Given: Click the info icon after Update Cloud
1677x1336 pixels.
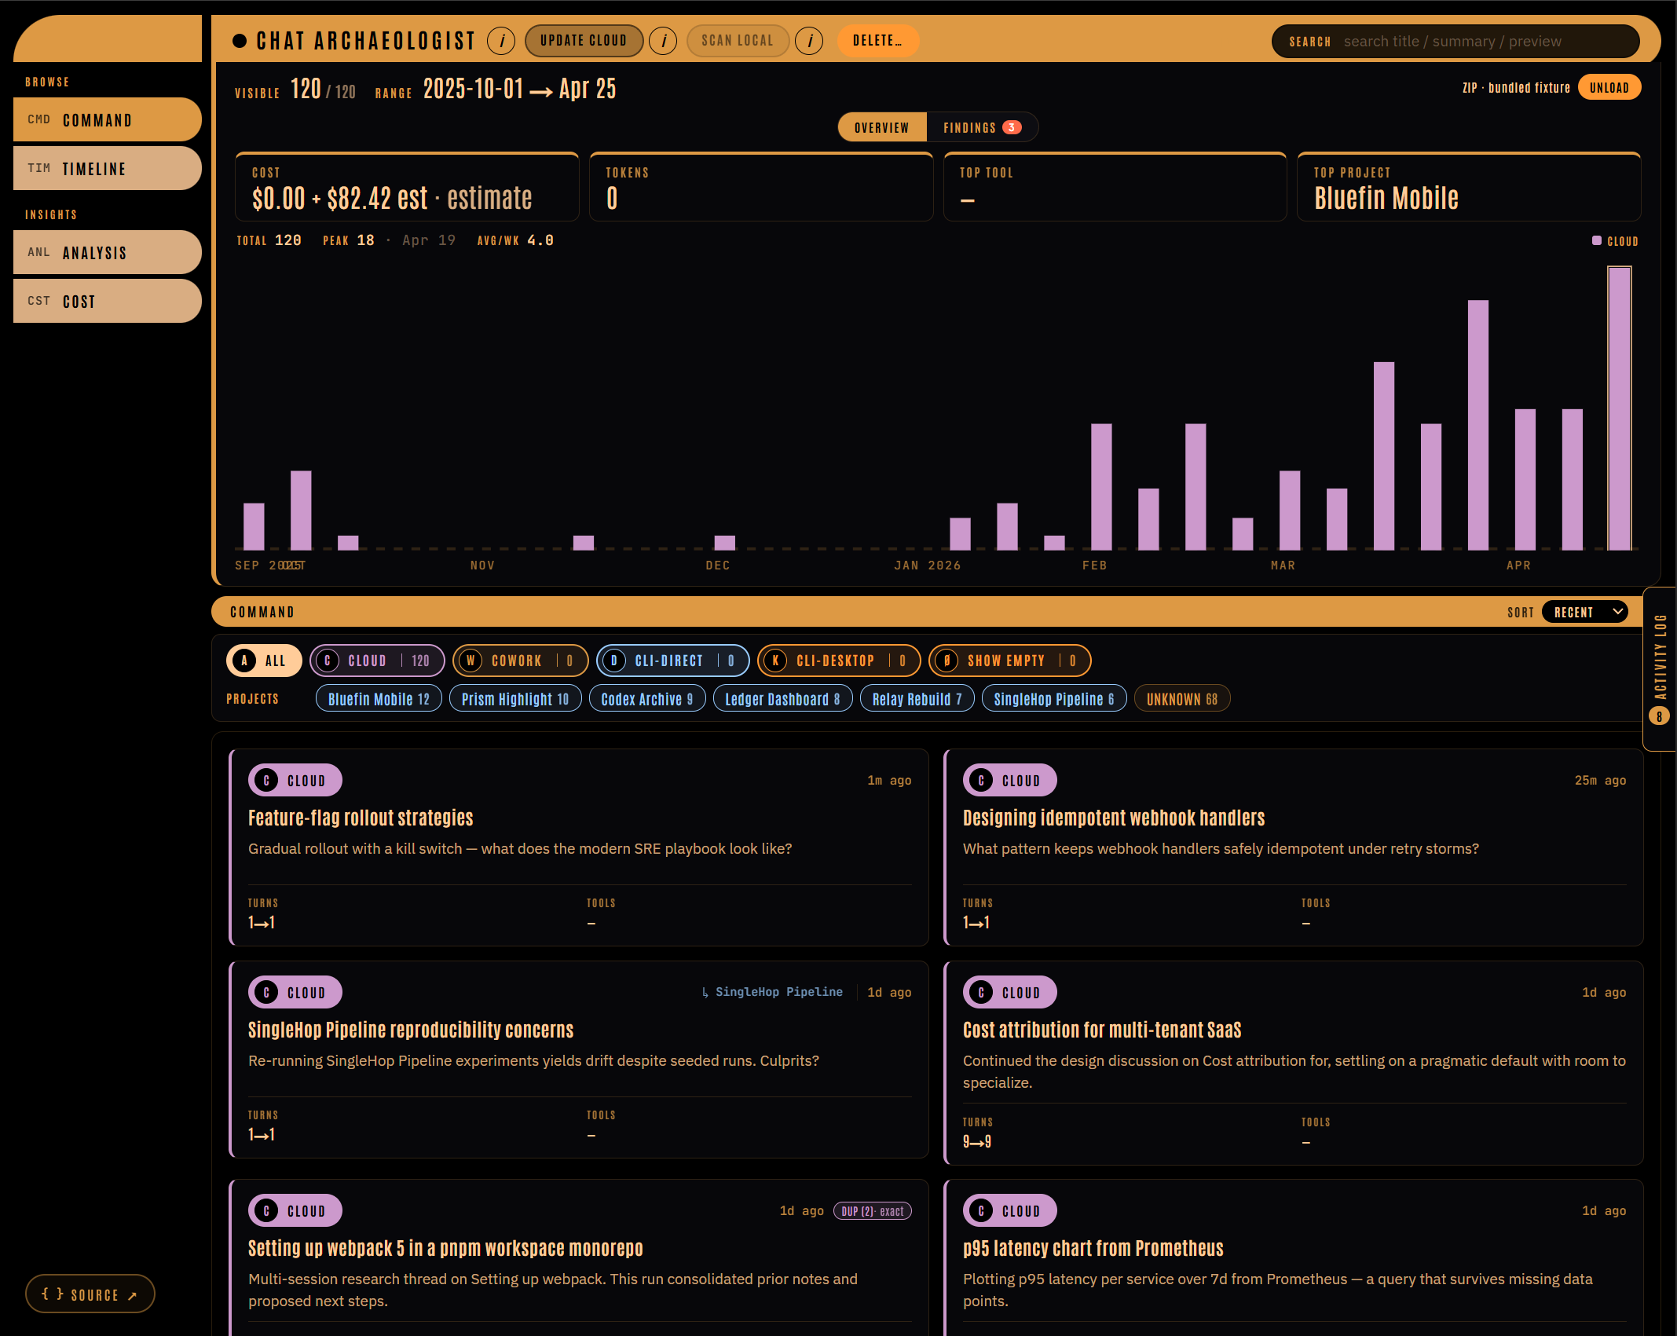Looking at the screenshot, I should pos(664,41).
